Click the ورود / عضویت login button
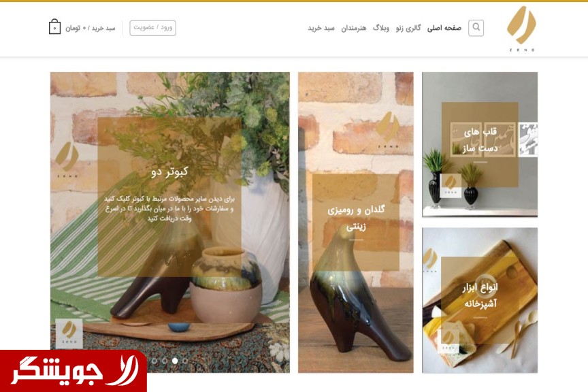This screenshot has width=588, height=392. (152, 28)
